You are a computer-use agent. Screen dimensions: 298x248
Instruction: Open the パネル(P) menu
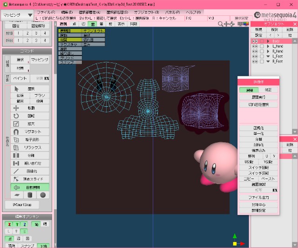(173, 13)
